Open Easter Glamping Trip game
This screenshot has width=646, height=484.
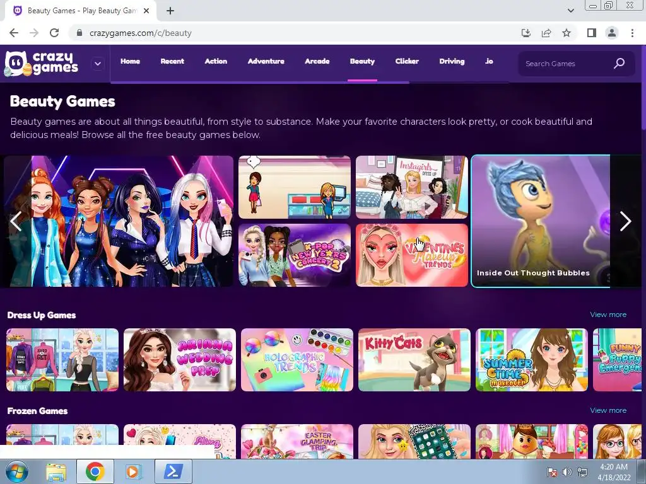297,441
